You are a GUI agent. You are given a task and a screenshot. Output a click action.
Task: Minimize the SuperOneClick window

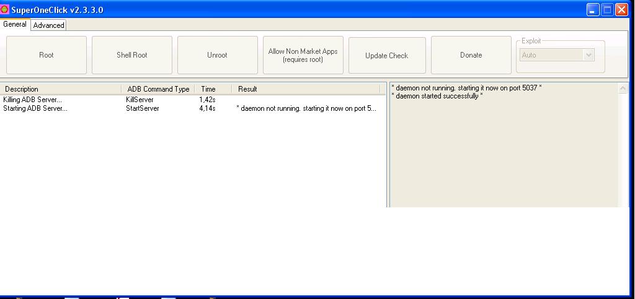point(593,10)
